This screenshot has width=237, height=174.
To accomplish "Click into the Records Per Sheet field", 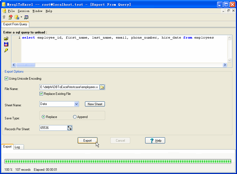I will [53, 128].
